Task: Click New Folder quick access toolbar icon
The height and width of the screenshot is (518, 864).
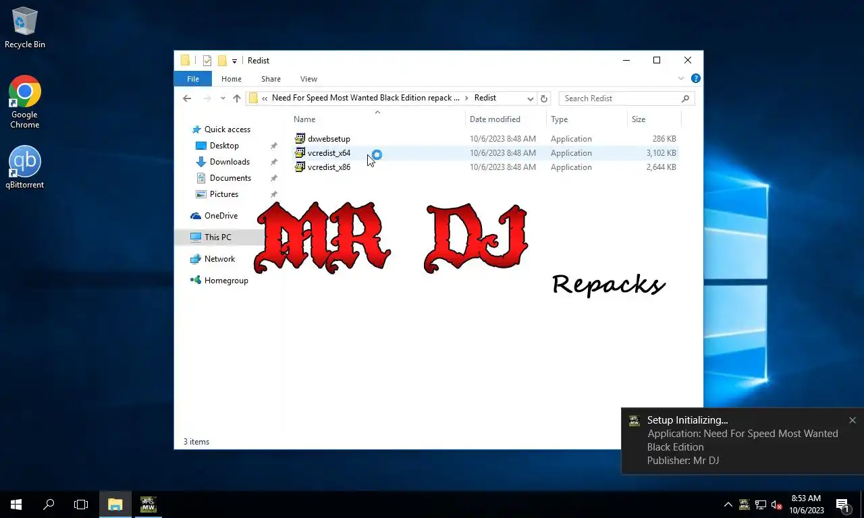Action: coord(221,61)
